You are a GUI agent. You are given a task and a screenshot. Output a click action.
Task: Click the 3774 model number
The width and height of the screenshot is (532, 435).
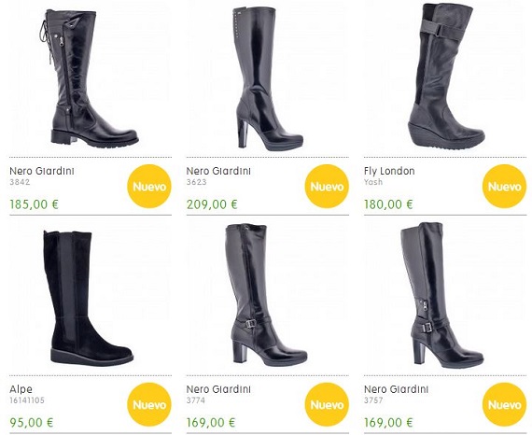[x=196, y=400]
